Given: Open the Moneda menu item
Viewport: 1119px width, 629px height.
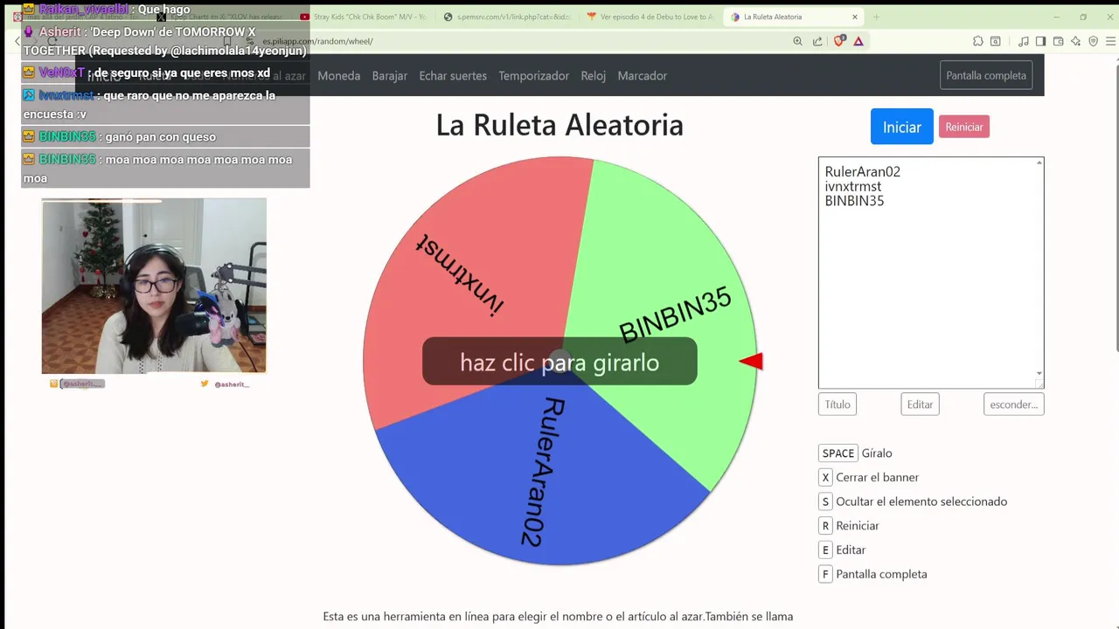Looking at the screenshot, I should pos(338,75).
